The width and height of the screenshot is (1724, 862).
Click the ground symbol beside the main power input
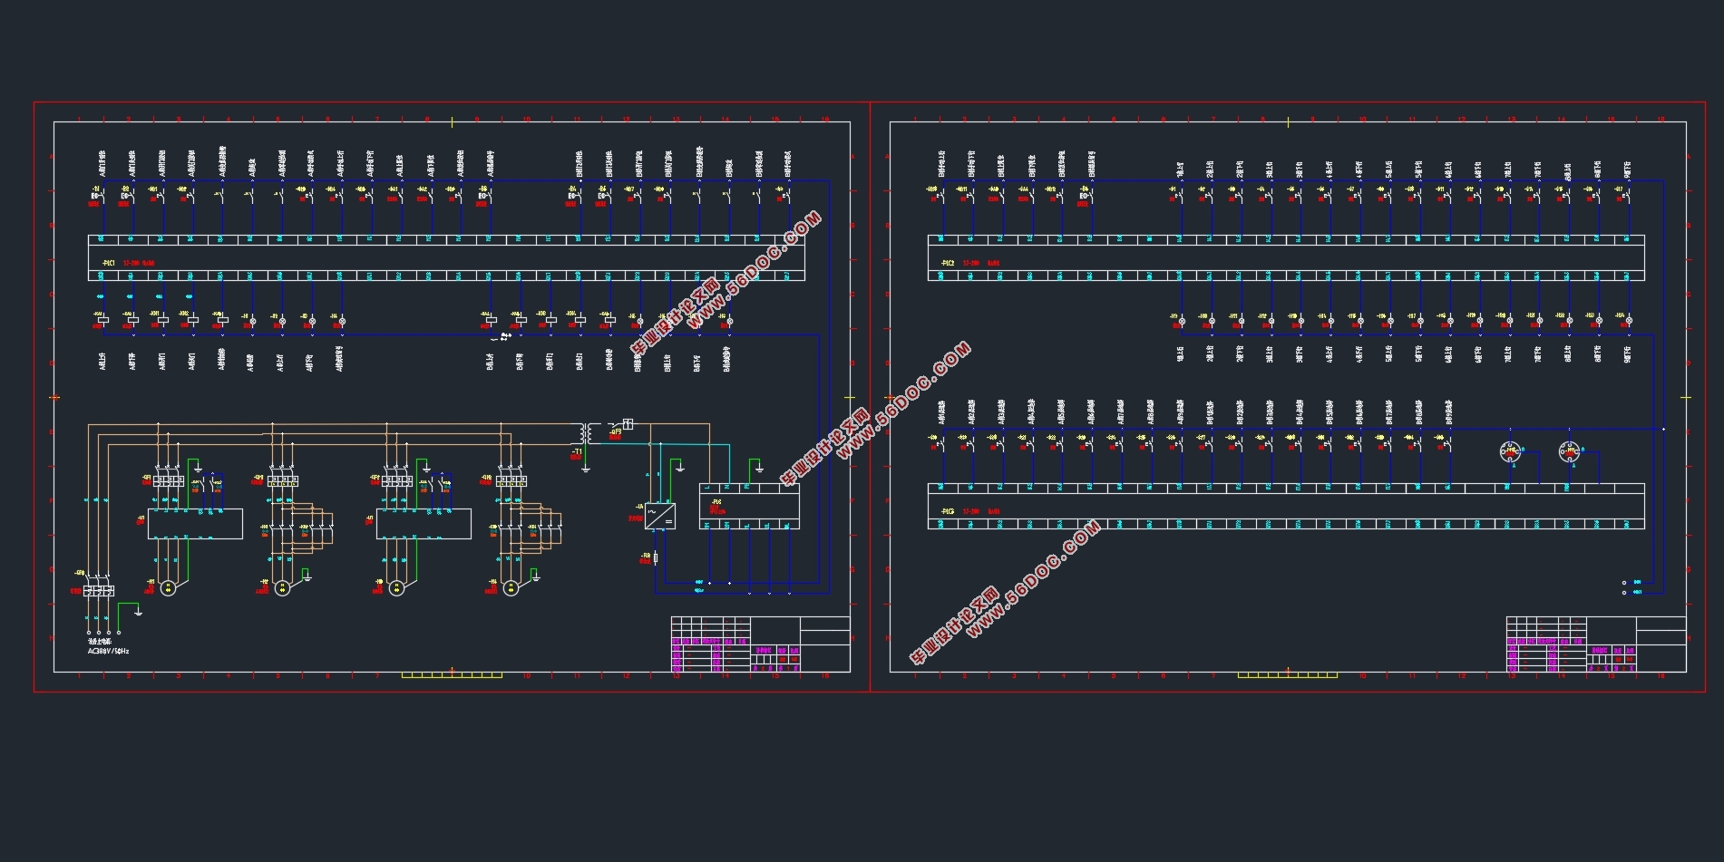coord(138,612)
